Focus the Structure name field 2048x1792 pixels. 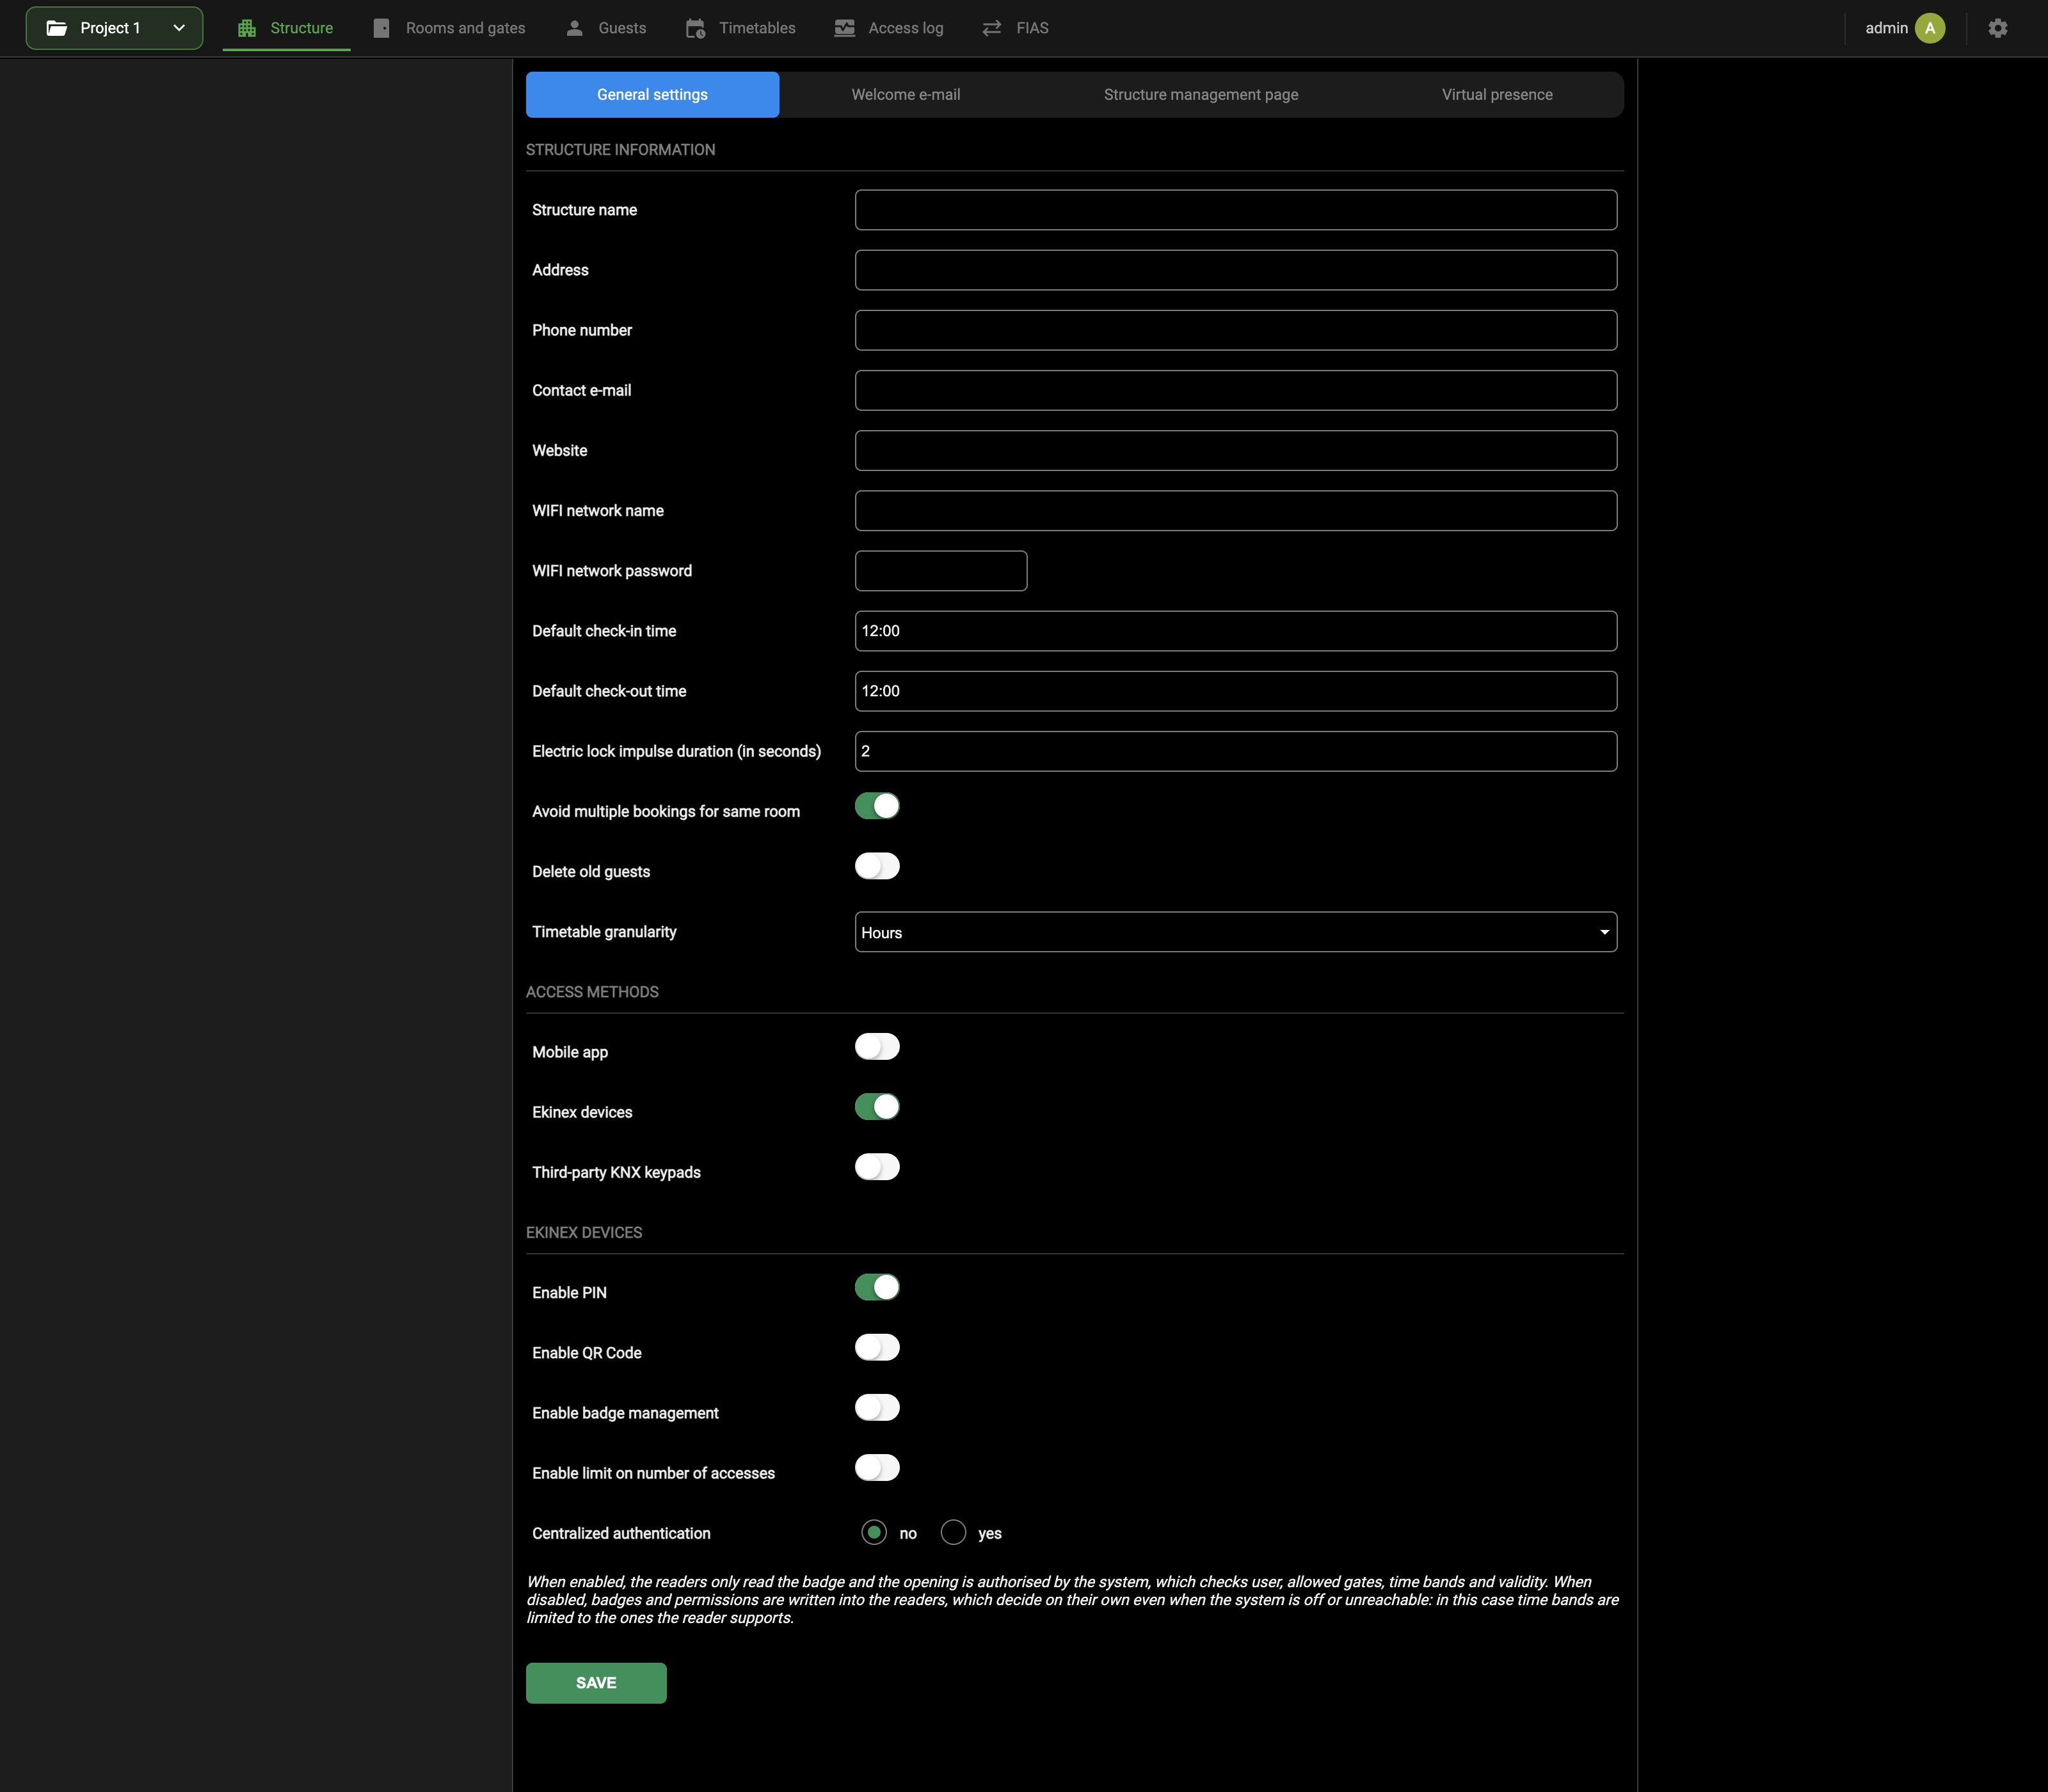tap(1235, 210)
